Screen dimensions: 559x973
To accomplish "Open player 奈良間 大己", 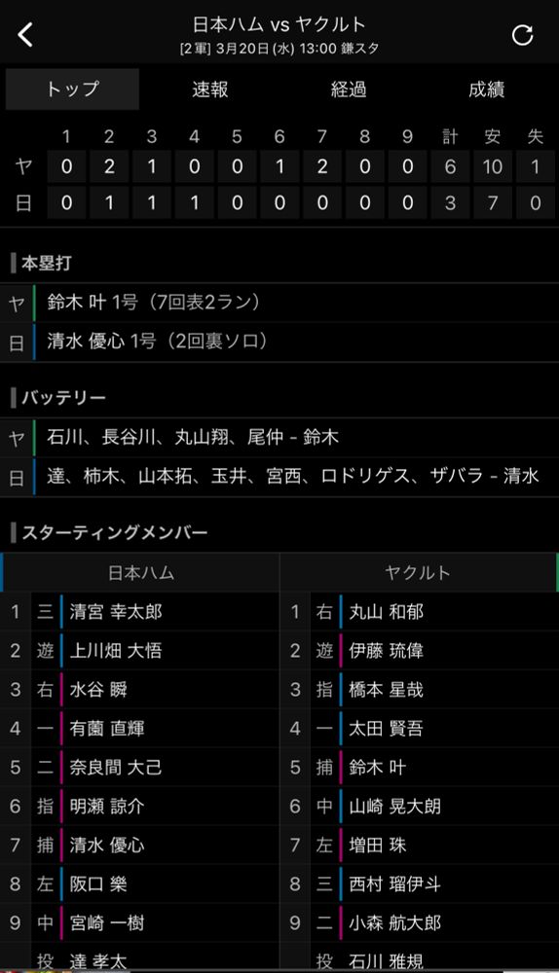I will (x=140, y=767).
